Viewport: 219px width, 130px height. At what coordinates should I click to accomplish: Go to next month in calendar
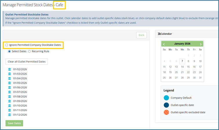pyautogui.click(x=201, y=44)
